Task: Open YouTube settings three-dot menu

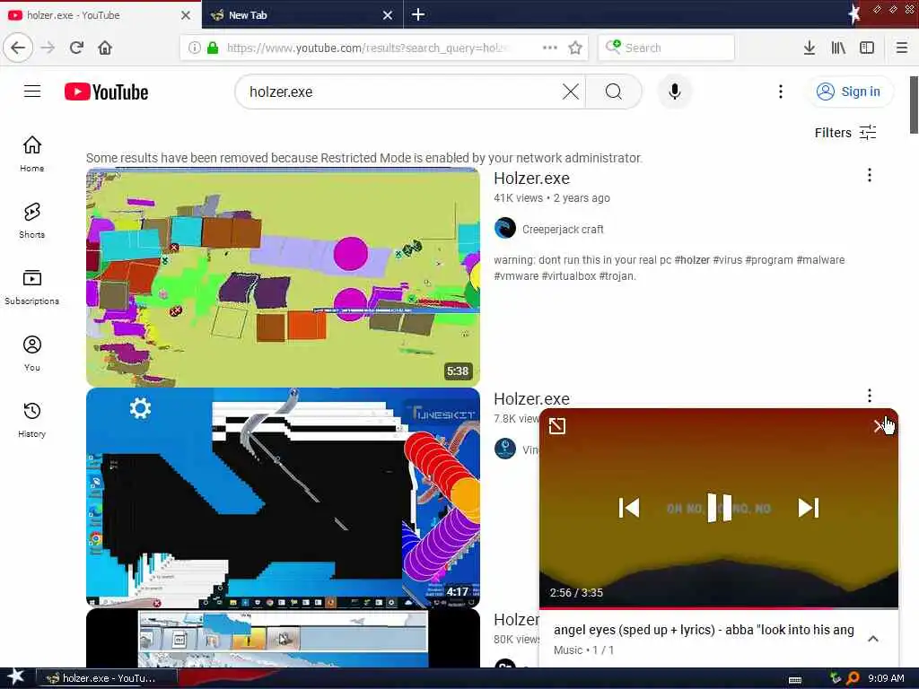Action: point(780,92)
